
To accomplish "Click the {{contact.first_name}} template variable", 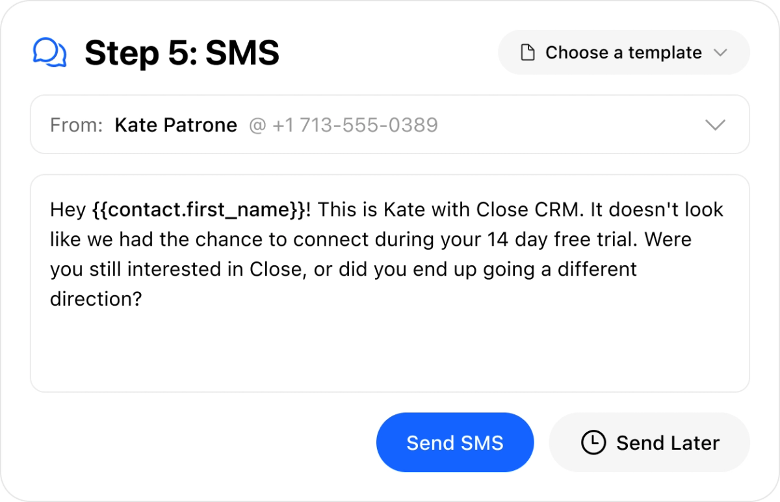I will 199,210.
